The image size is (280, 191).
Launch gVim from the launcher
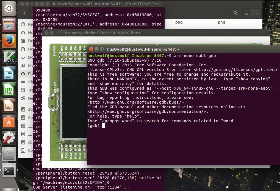[x=9, y=57]
